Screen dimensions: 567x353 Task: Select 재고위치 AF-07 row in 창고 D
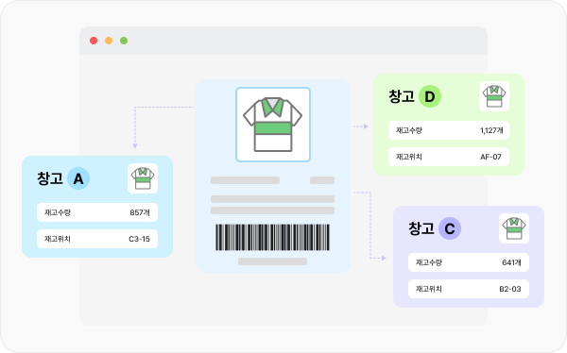click(x=449, y=157)
